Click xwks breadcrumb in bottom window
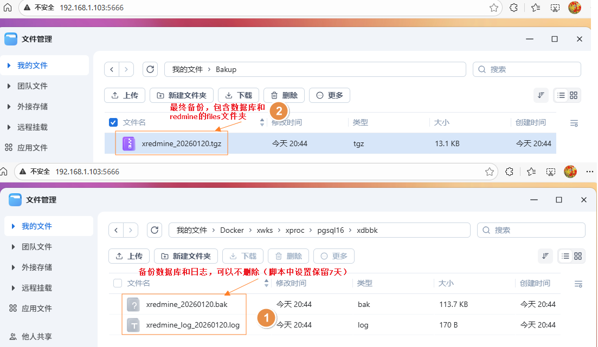The image size is (598, 347). coord(265,230)
